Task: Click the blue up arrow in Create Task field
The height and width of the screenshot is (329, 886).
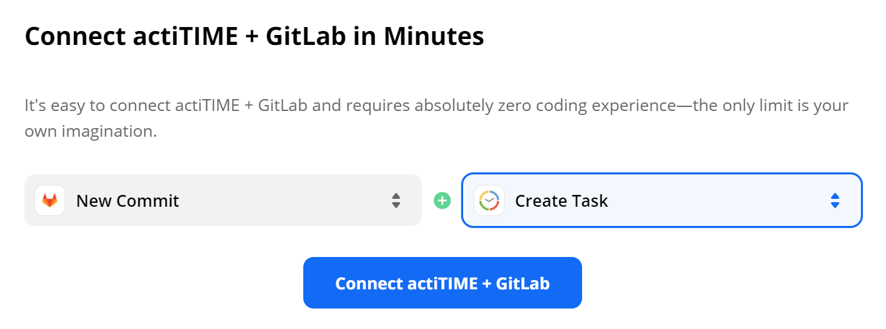Action: (x=835, y=196)
